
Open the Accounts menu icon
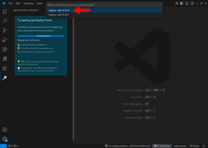5,129
